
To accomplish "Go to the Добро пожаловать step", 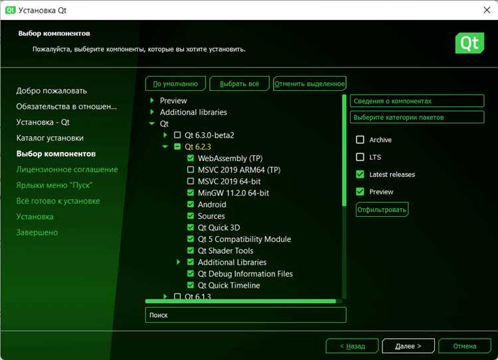I will pyautogui.click(x=51, y=91).
